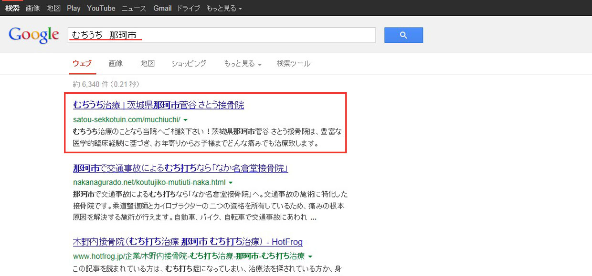Click snippet text starting 那珂市で交通事故によるむち打ちなら
592x276 pixels.
click(210, 206)
